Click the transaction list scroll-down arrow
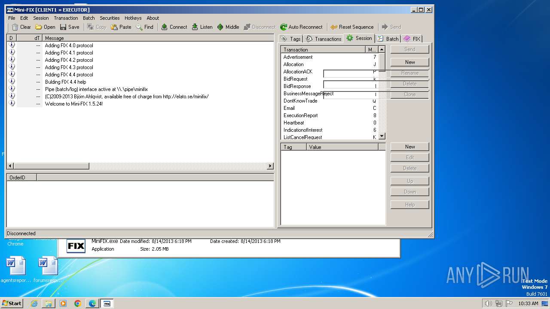Viewport: 550px width, 309px height. click(x=382, y=136)
